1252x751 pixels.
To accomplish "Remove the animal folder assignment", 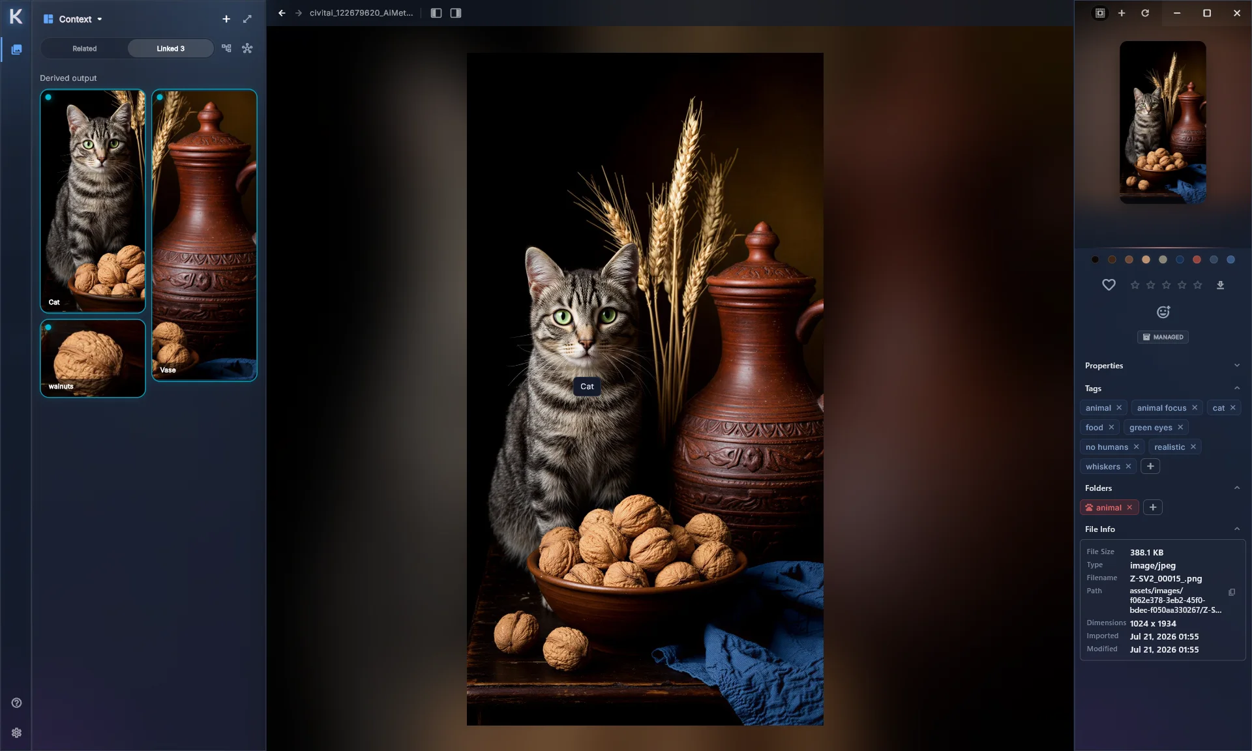I will coord(1129,508).
